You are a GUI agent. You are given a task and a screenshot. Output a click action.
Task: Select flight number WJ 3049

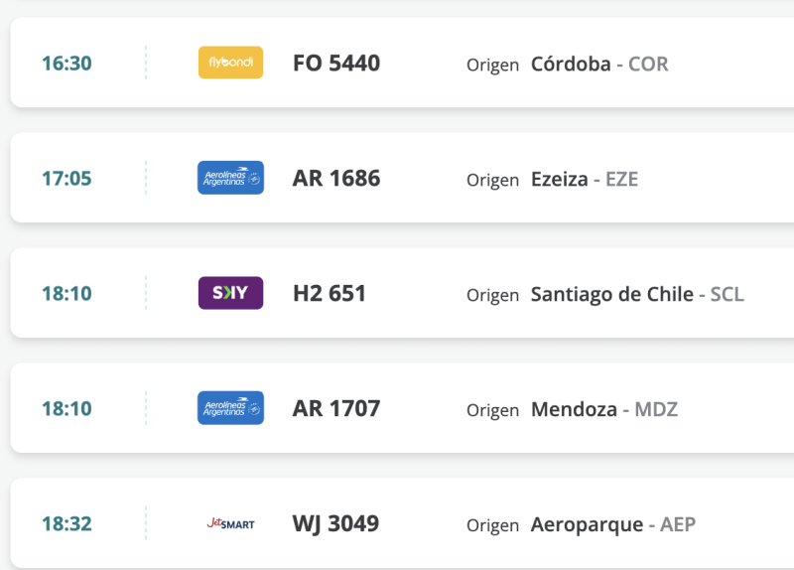pos(335,524)
